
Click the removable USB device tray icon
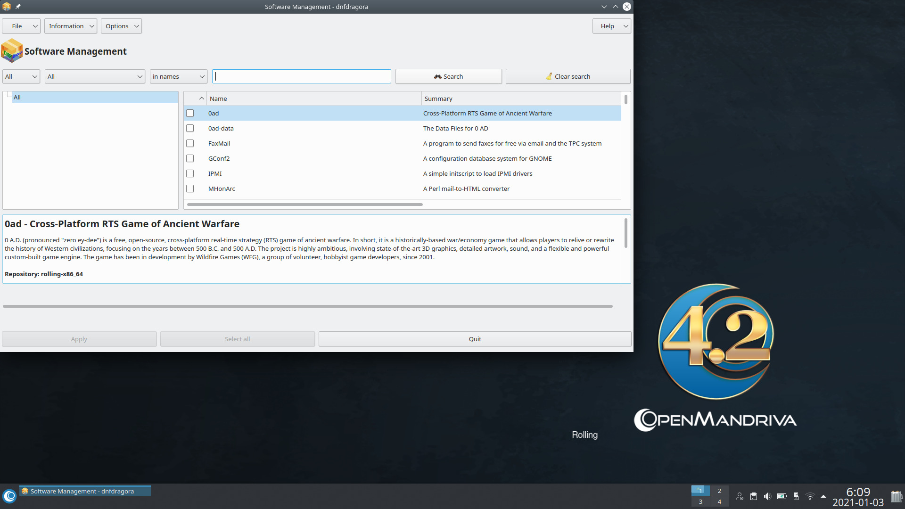coord(796,496)
